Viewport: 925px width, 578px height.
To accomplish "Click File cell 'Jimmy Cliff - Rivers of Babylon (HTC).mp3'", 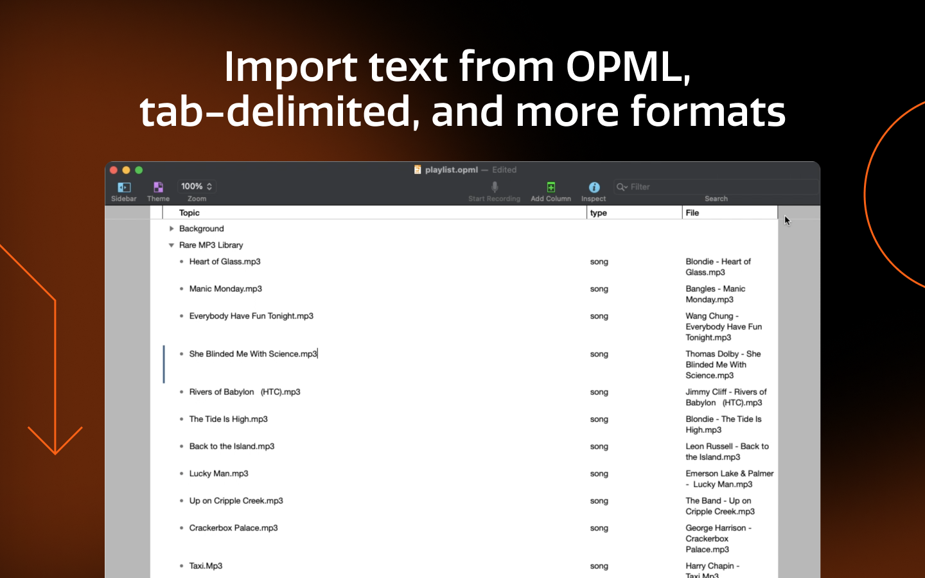I will pyautogui.click(x=726, y=398).
